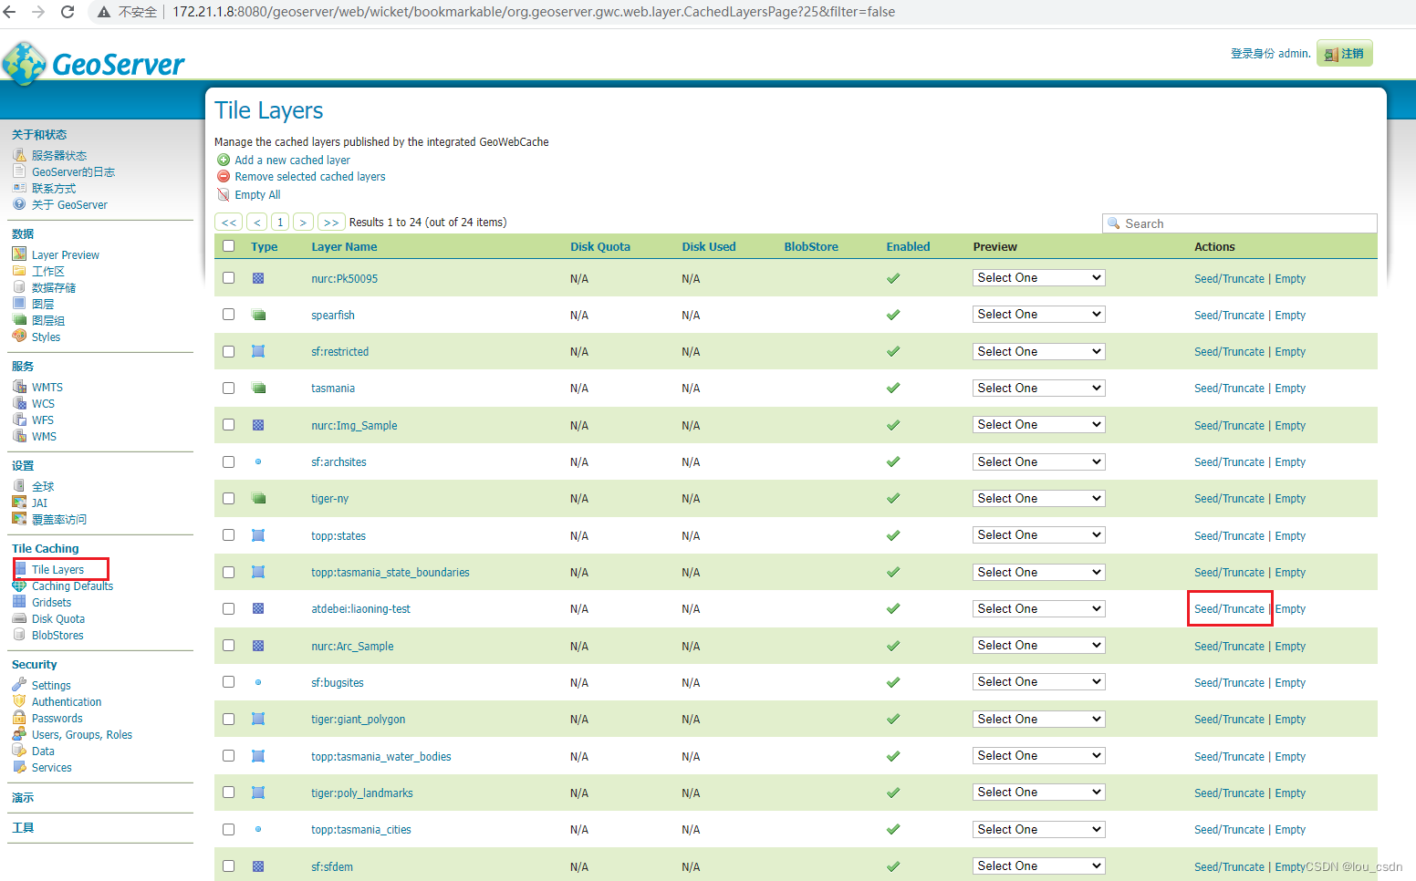Click the layer Search input field

pos(1240,223)
